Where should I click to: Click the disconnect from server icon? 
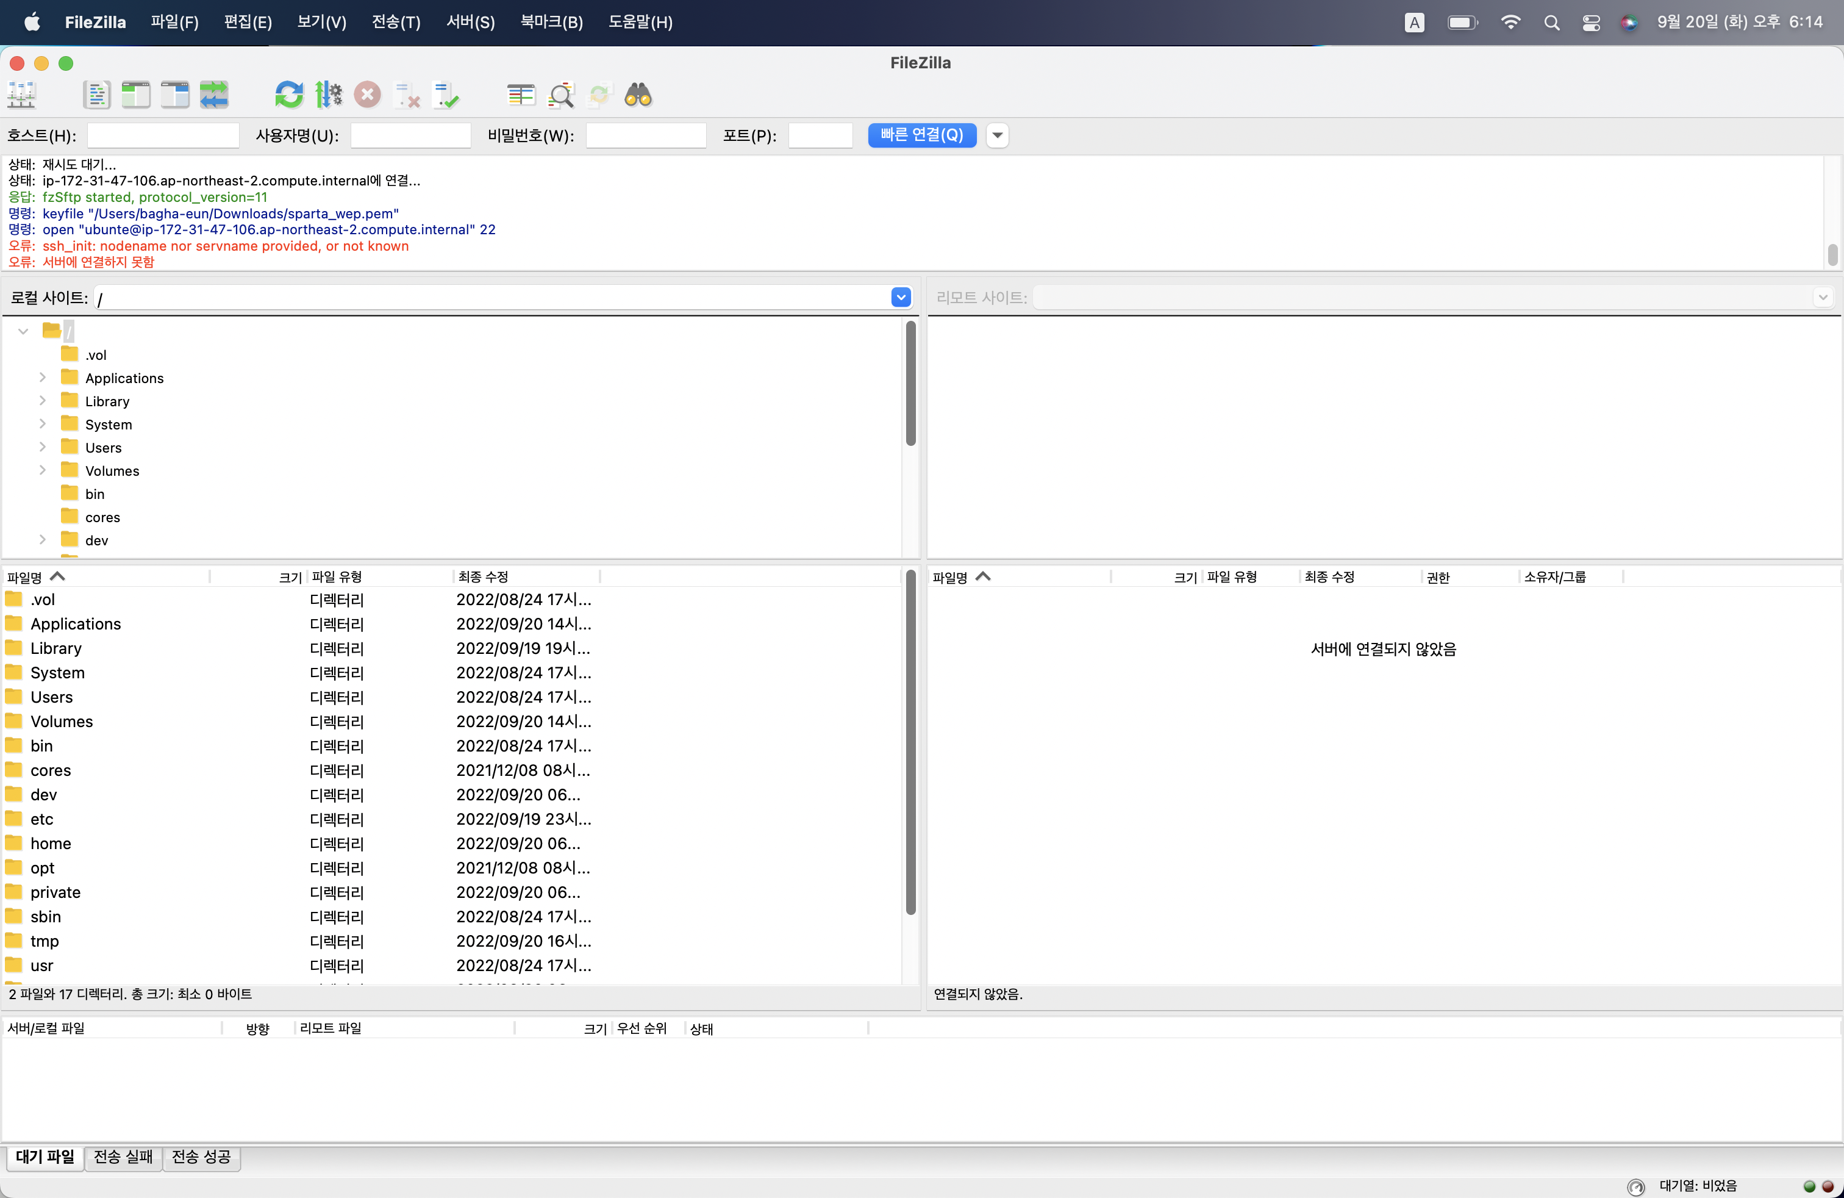407,95
